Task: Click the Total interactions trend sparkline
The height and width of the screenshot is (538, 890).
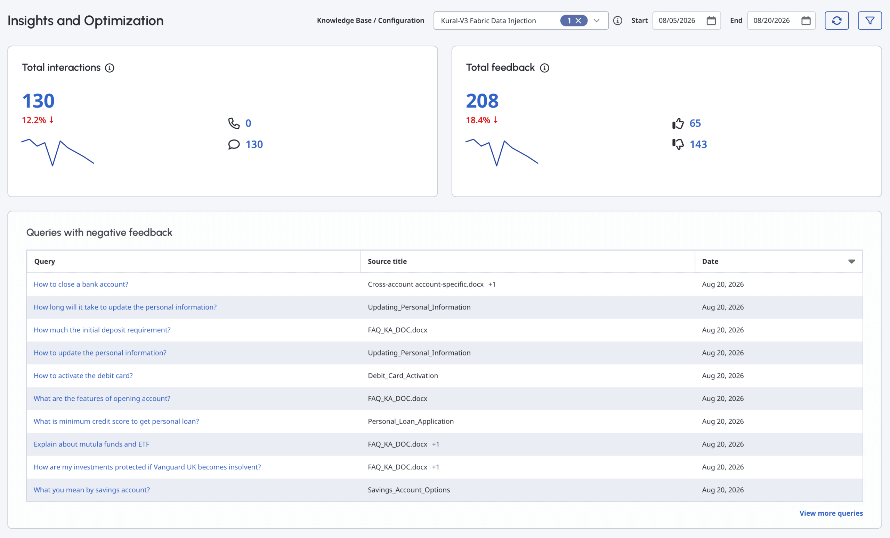Action: (58, 152)
